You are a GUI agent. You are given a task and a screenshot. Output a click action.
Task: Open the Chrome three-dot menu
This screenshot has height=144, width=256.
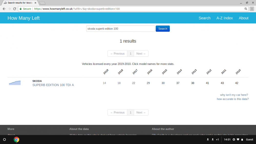click(252, 9)
